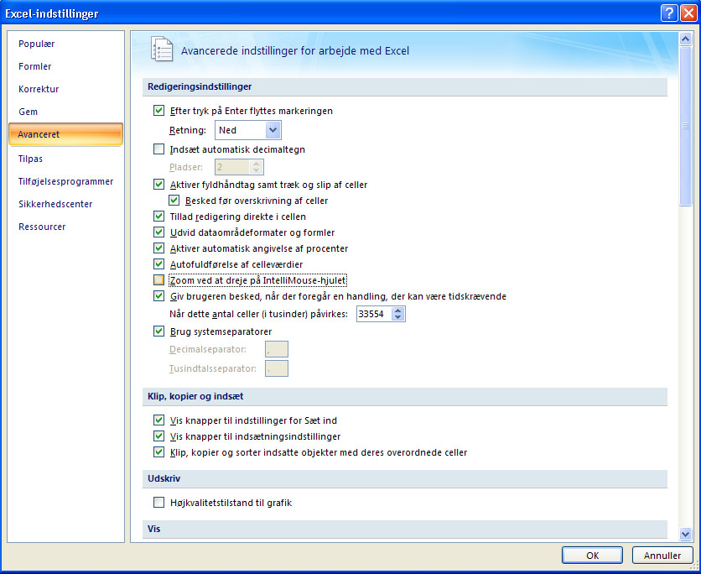Screen dimensions: 701x574
Task: Click the Annuller button
Action: 662,556
